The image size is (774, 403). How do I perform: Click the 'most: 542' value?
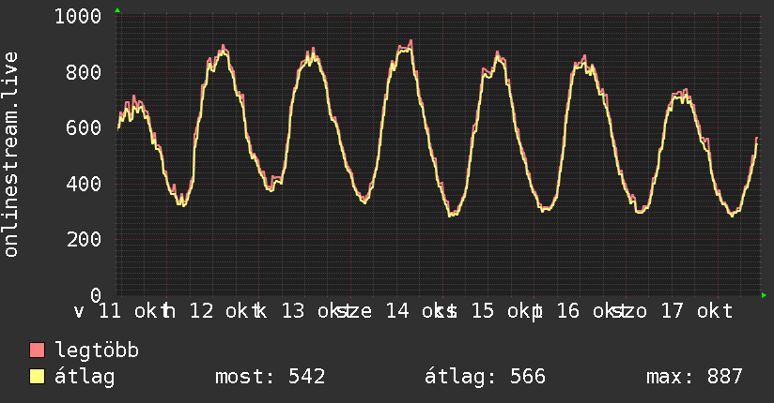(x=270, y=377)
